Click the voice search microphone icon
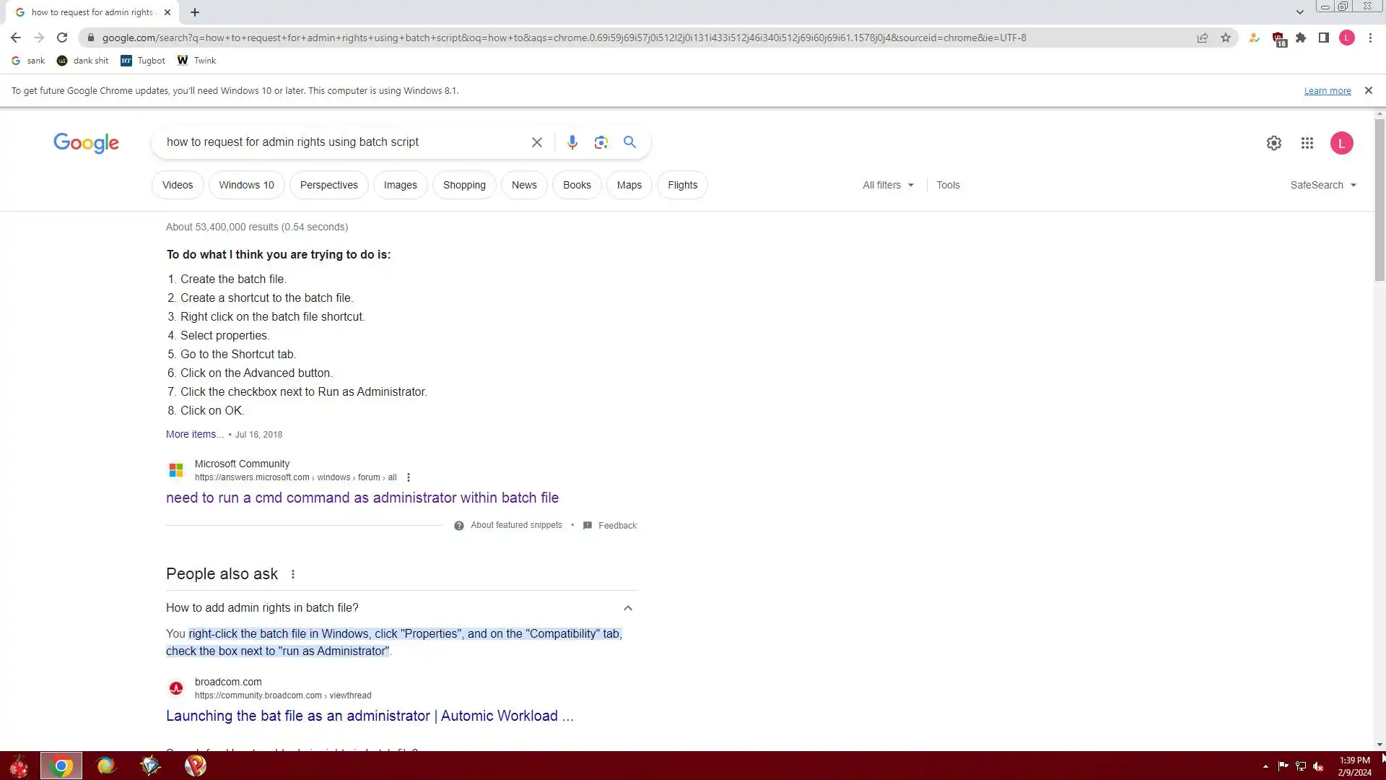Image resolution: width=1386 pixels, height=780 pixels. (x=572, y=142)
